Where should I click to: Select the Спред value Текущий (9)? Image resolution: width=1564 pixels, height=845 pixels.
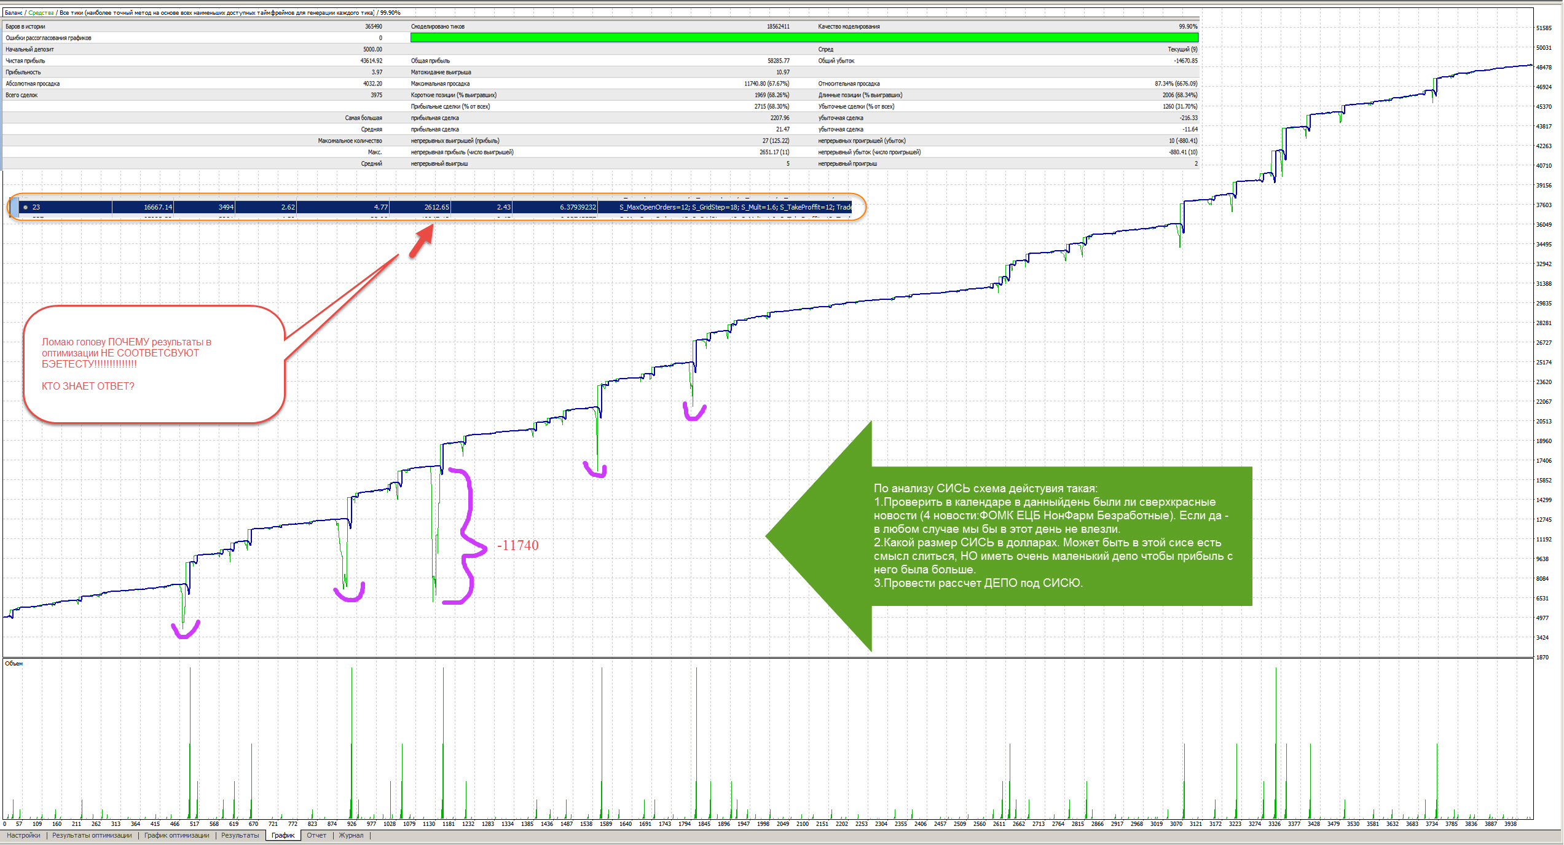point(1182,49)
